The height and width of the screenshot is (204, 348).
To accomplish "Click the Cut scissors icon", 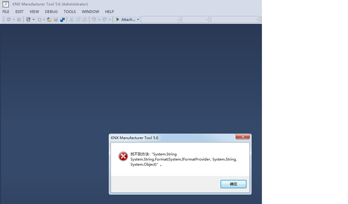I will (x=72, y=20).
